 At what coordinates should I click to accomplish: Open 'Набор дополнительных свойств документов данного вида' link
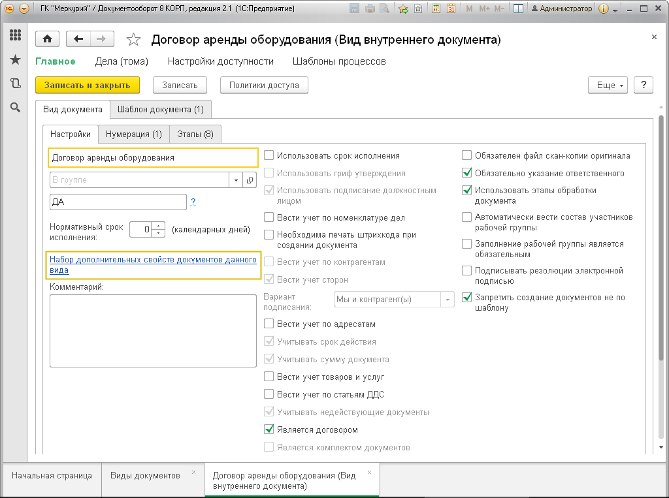pos(153,265)
